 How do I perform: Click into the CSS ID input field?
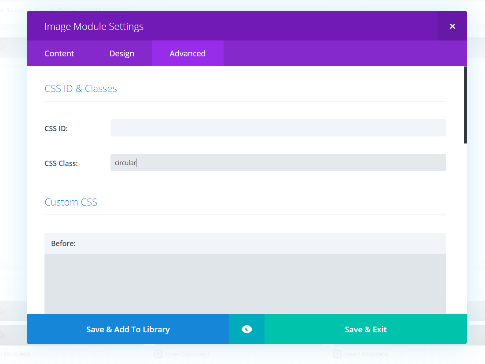[278, 128]
